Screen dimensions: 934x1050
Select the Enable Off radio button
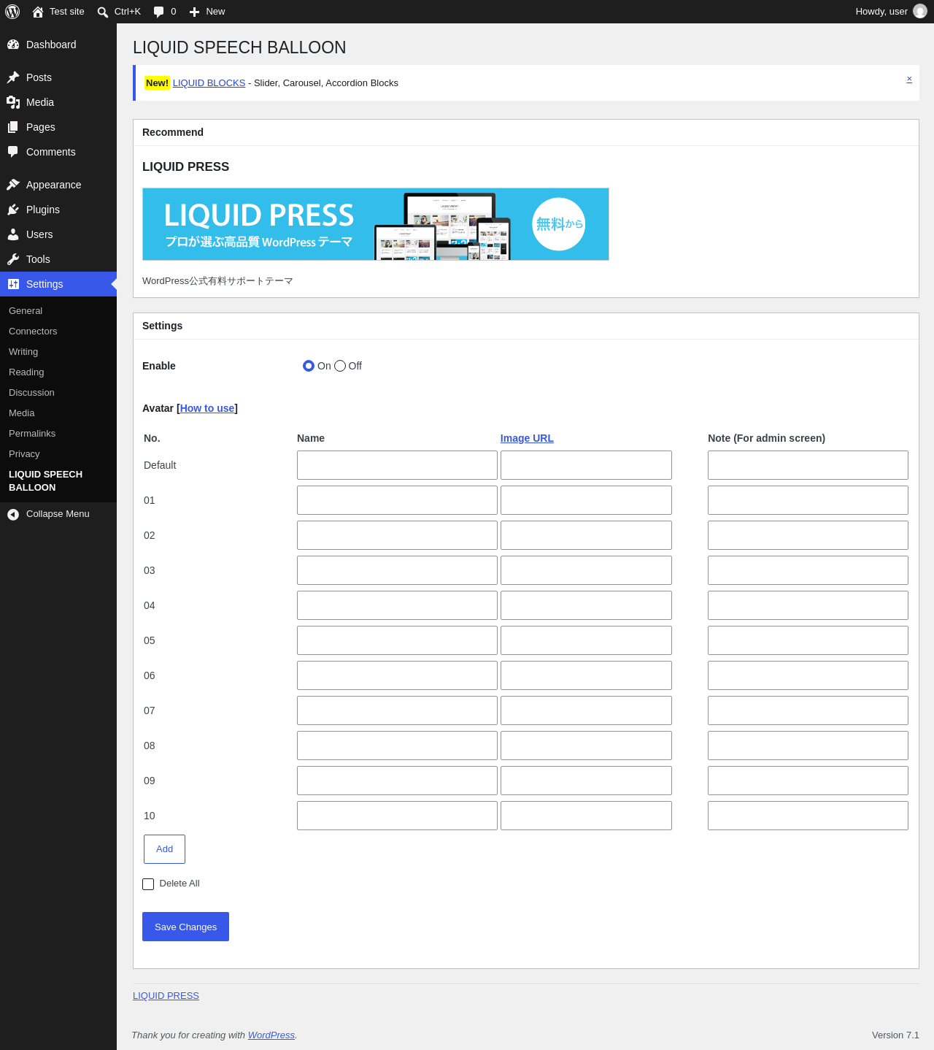click(x=340, y=366)
